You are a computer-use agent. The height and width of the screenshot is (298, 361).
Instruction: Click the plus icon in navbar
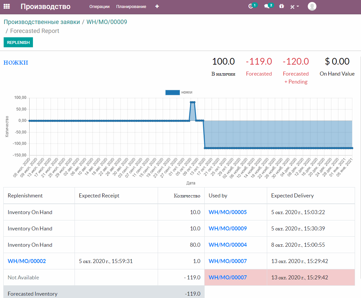(157, 6)
